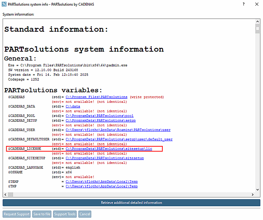Click the Cancel button

point(85,214)
